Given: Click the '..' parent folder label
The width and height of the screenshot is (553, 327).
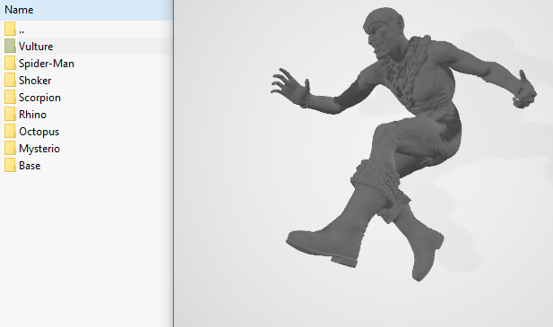Looking at the screenshot, I should (x=22, y=31).
